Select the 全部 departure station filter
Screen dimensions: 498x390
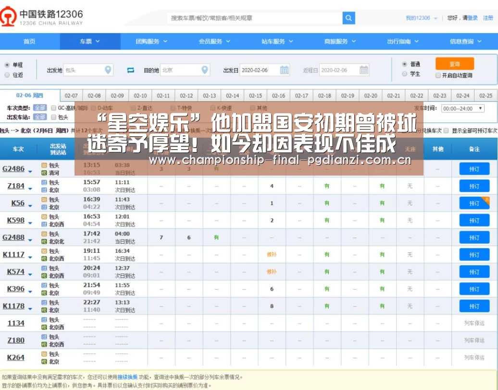coord(40,118)
